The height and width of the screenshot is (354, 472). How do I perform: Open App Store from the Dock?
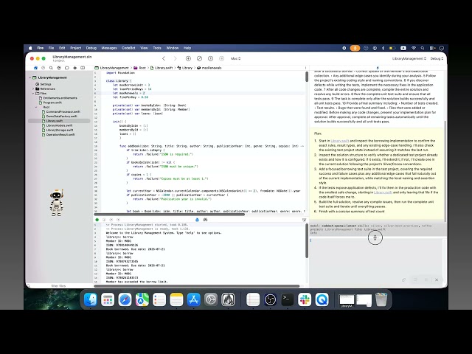point(193,299)
